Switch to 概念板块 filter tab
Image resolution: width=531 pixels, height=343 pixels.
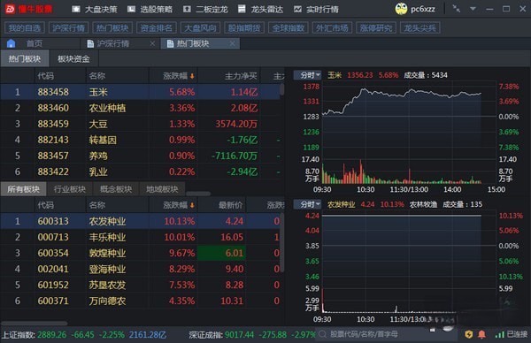click(116, 189)
